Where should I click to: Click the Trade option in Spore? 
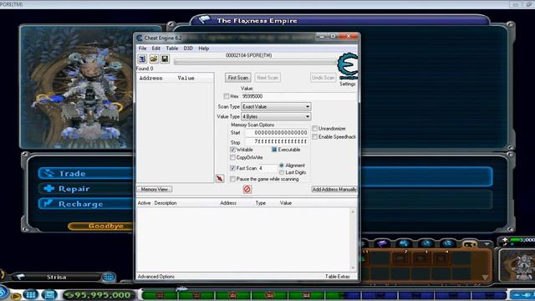[x=85, y=173]
